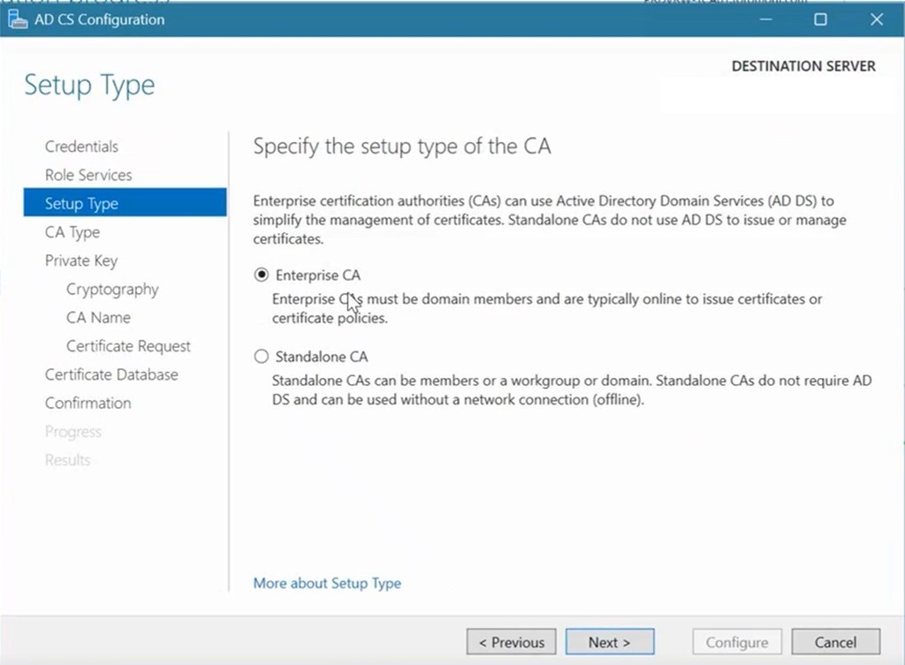Select the Standalone CA radio button
The image size is (905, 665).
click(x=262, y=357)
